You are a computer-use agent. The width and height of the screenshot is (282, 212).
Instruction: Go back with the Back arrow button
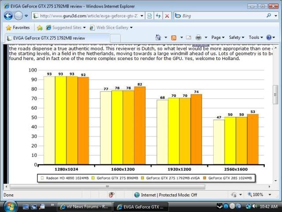pos(8,16)
